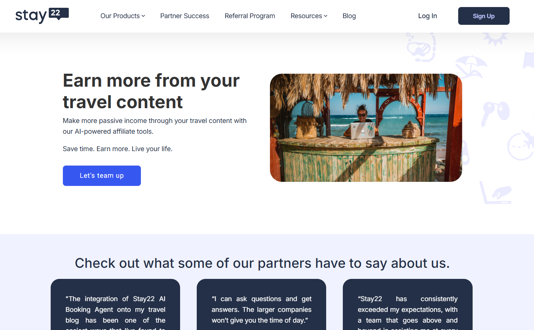
Task: Open the Referral Program page
Action: coord(250,16)
